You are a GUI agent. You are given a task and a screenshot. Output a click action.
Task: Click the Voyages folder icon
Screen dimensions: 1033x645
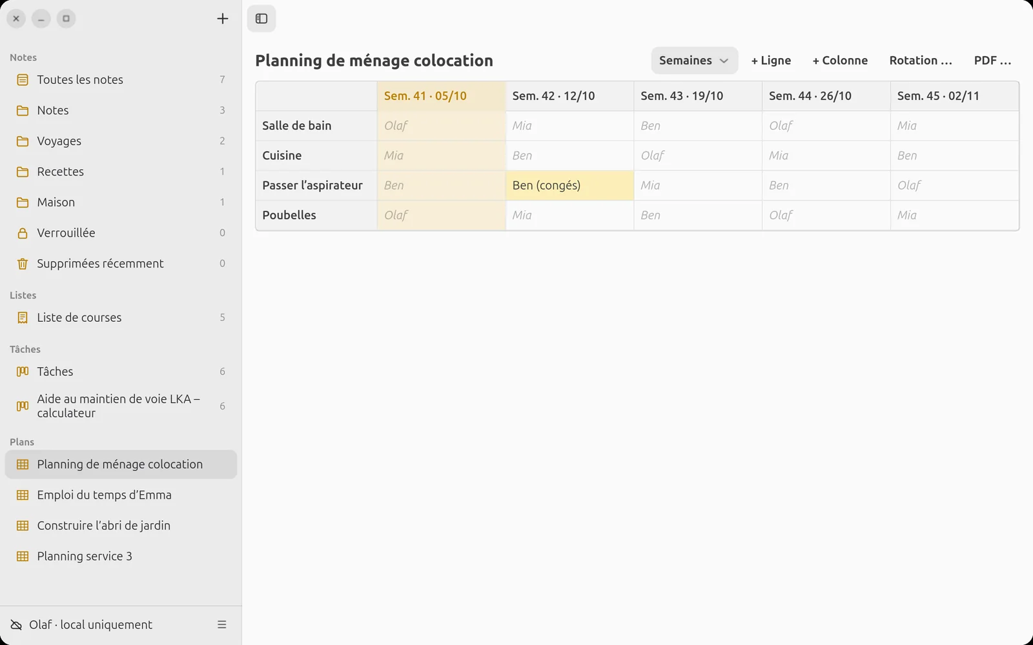click(23, 141)
